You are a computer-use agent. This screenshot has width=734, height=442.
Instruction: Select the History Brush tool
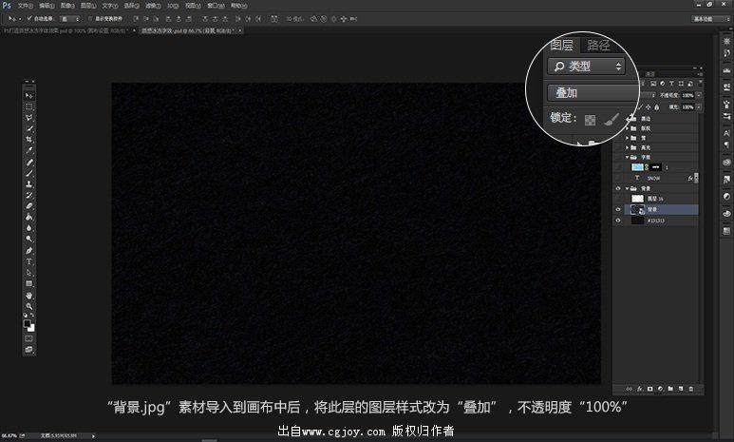(29, 195)
